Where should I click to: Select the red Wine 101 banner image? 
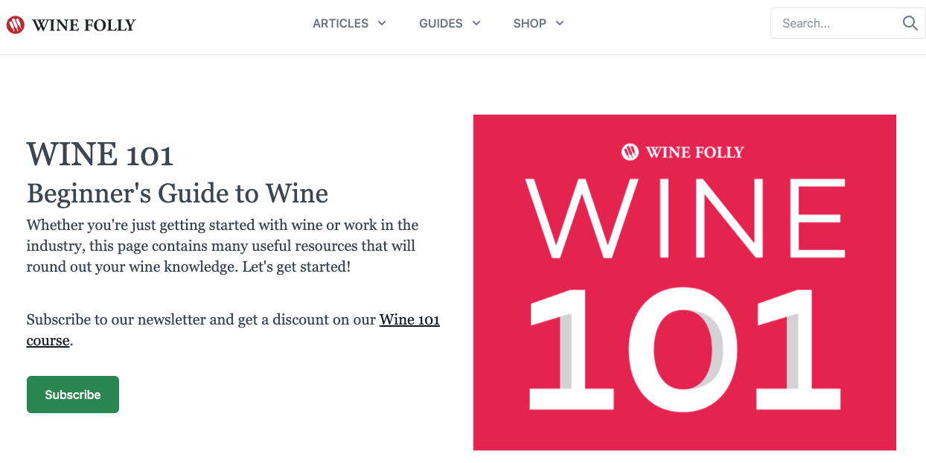(685, 282)
